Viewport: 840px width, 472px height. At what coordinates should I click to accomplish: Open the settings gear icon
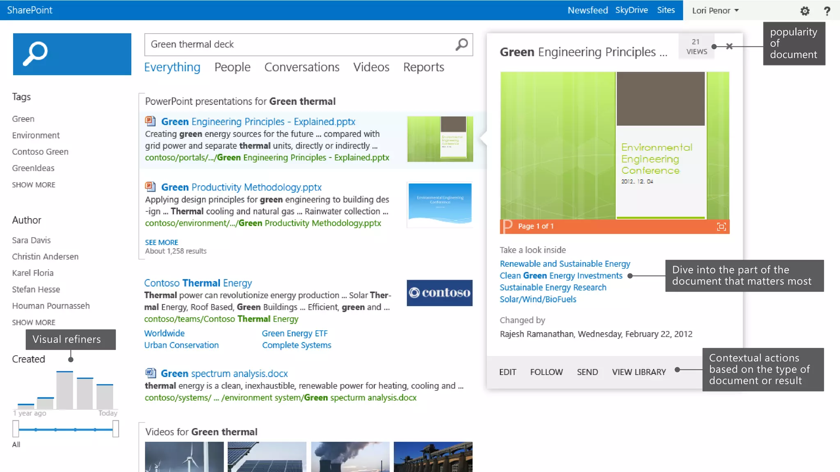pyautogui.click(x=805, y=11)
